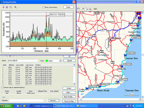This screenshot has height=108, width=144.
Task: Click the Name field containing 23-31-JAN-07
Action: (x=23, y=61)
